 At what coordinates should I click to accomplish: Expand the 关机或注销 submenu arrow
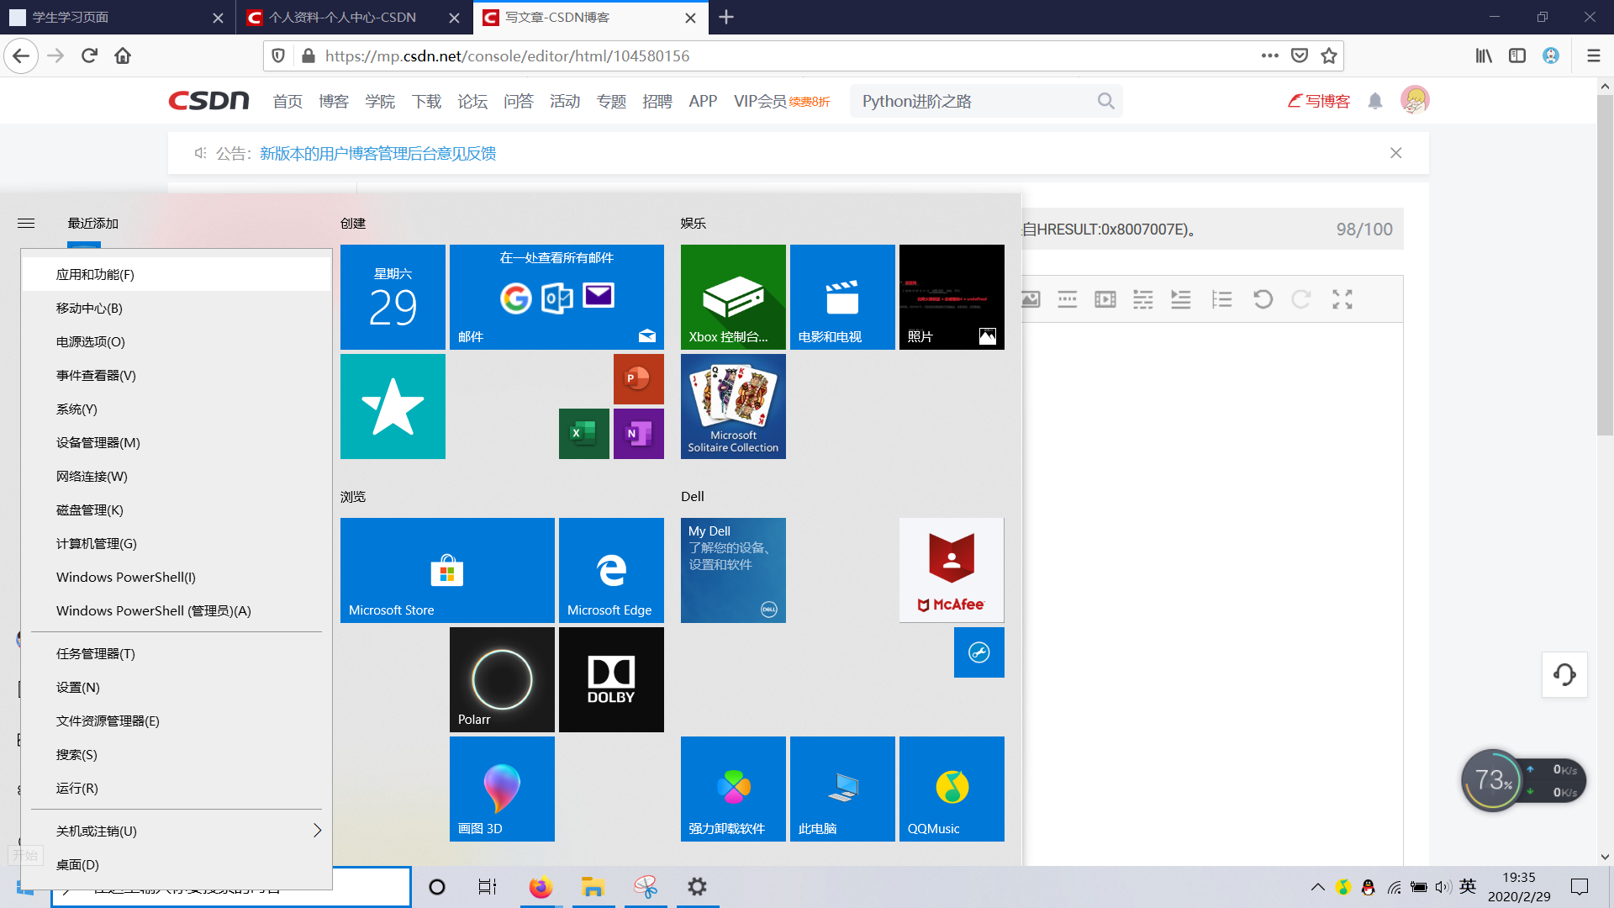(x=318, y=831)
